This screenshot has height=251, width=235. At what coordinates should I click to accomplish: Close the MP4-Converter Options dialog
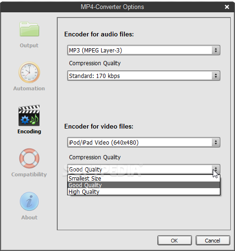coord(227,7)
